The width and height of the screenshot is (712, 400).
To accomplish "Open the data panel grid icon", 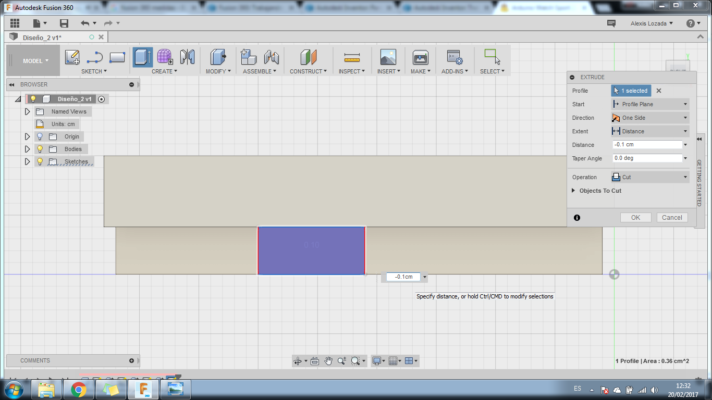I will pyautogui.click(x=15, y=23).
